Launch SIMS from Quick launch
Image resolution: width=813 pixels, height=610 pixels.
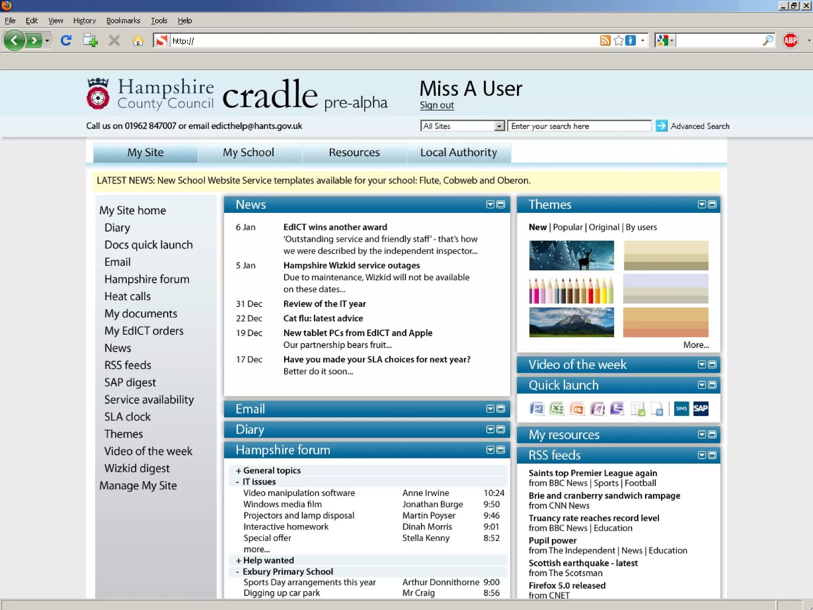click(x=681, y=409)
